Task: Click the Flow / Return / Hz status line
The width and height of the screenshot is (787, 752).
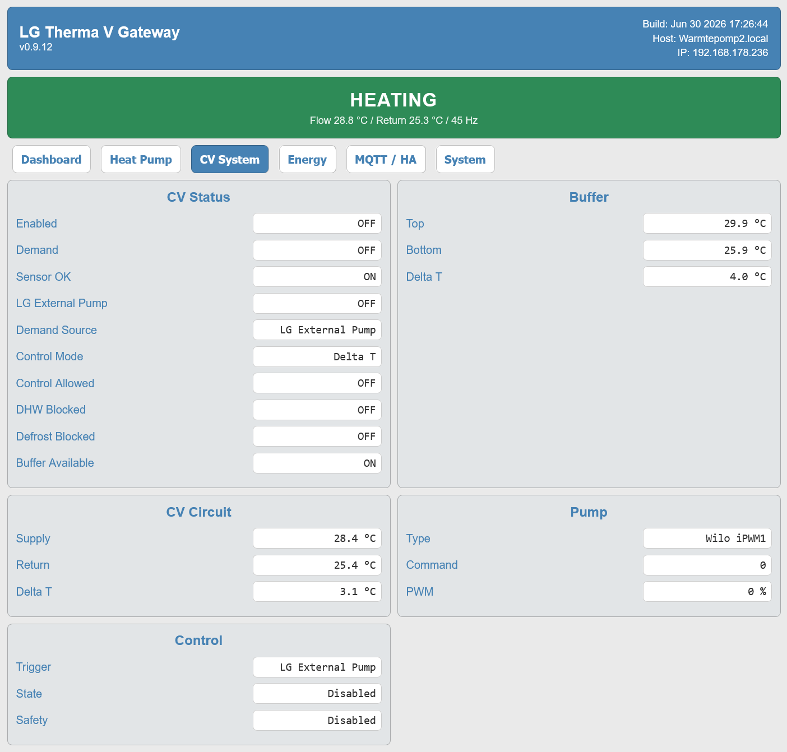Action: point(393,120)
